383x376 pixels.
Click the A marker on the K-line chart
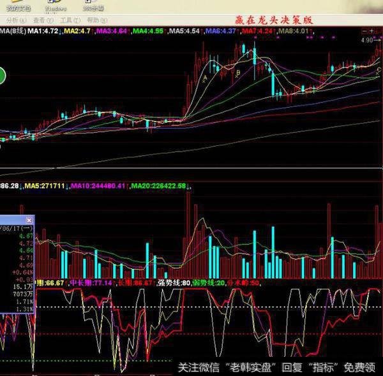click(205, 78)
